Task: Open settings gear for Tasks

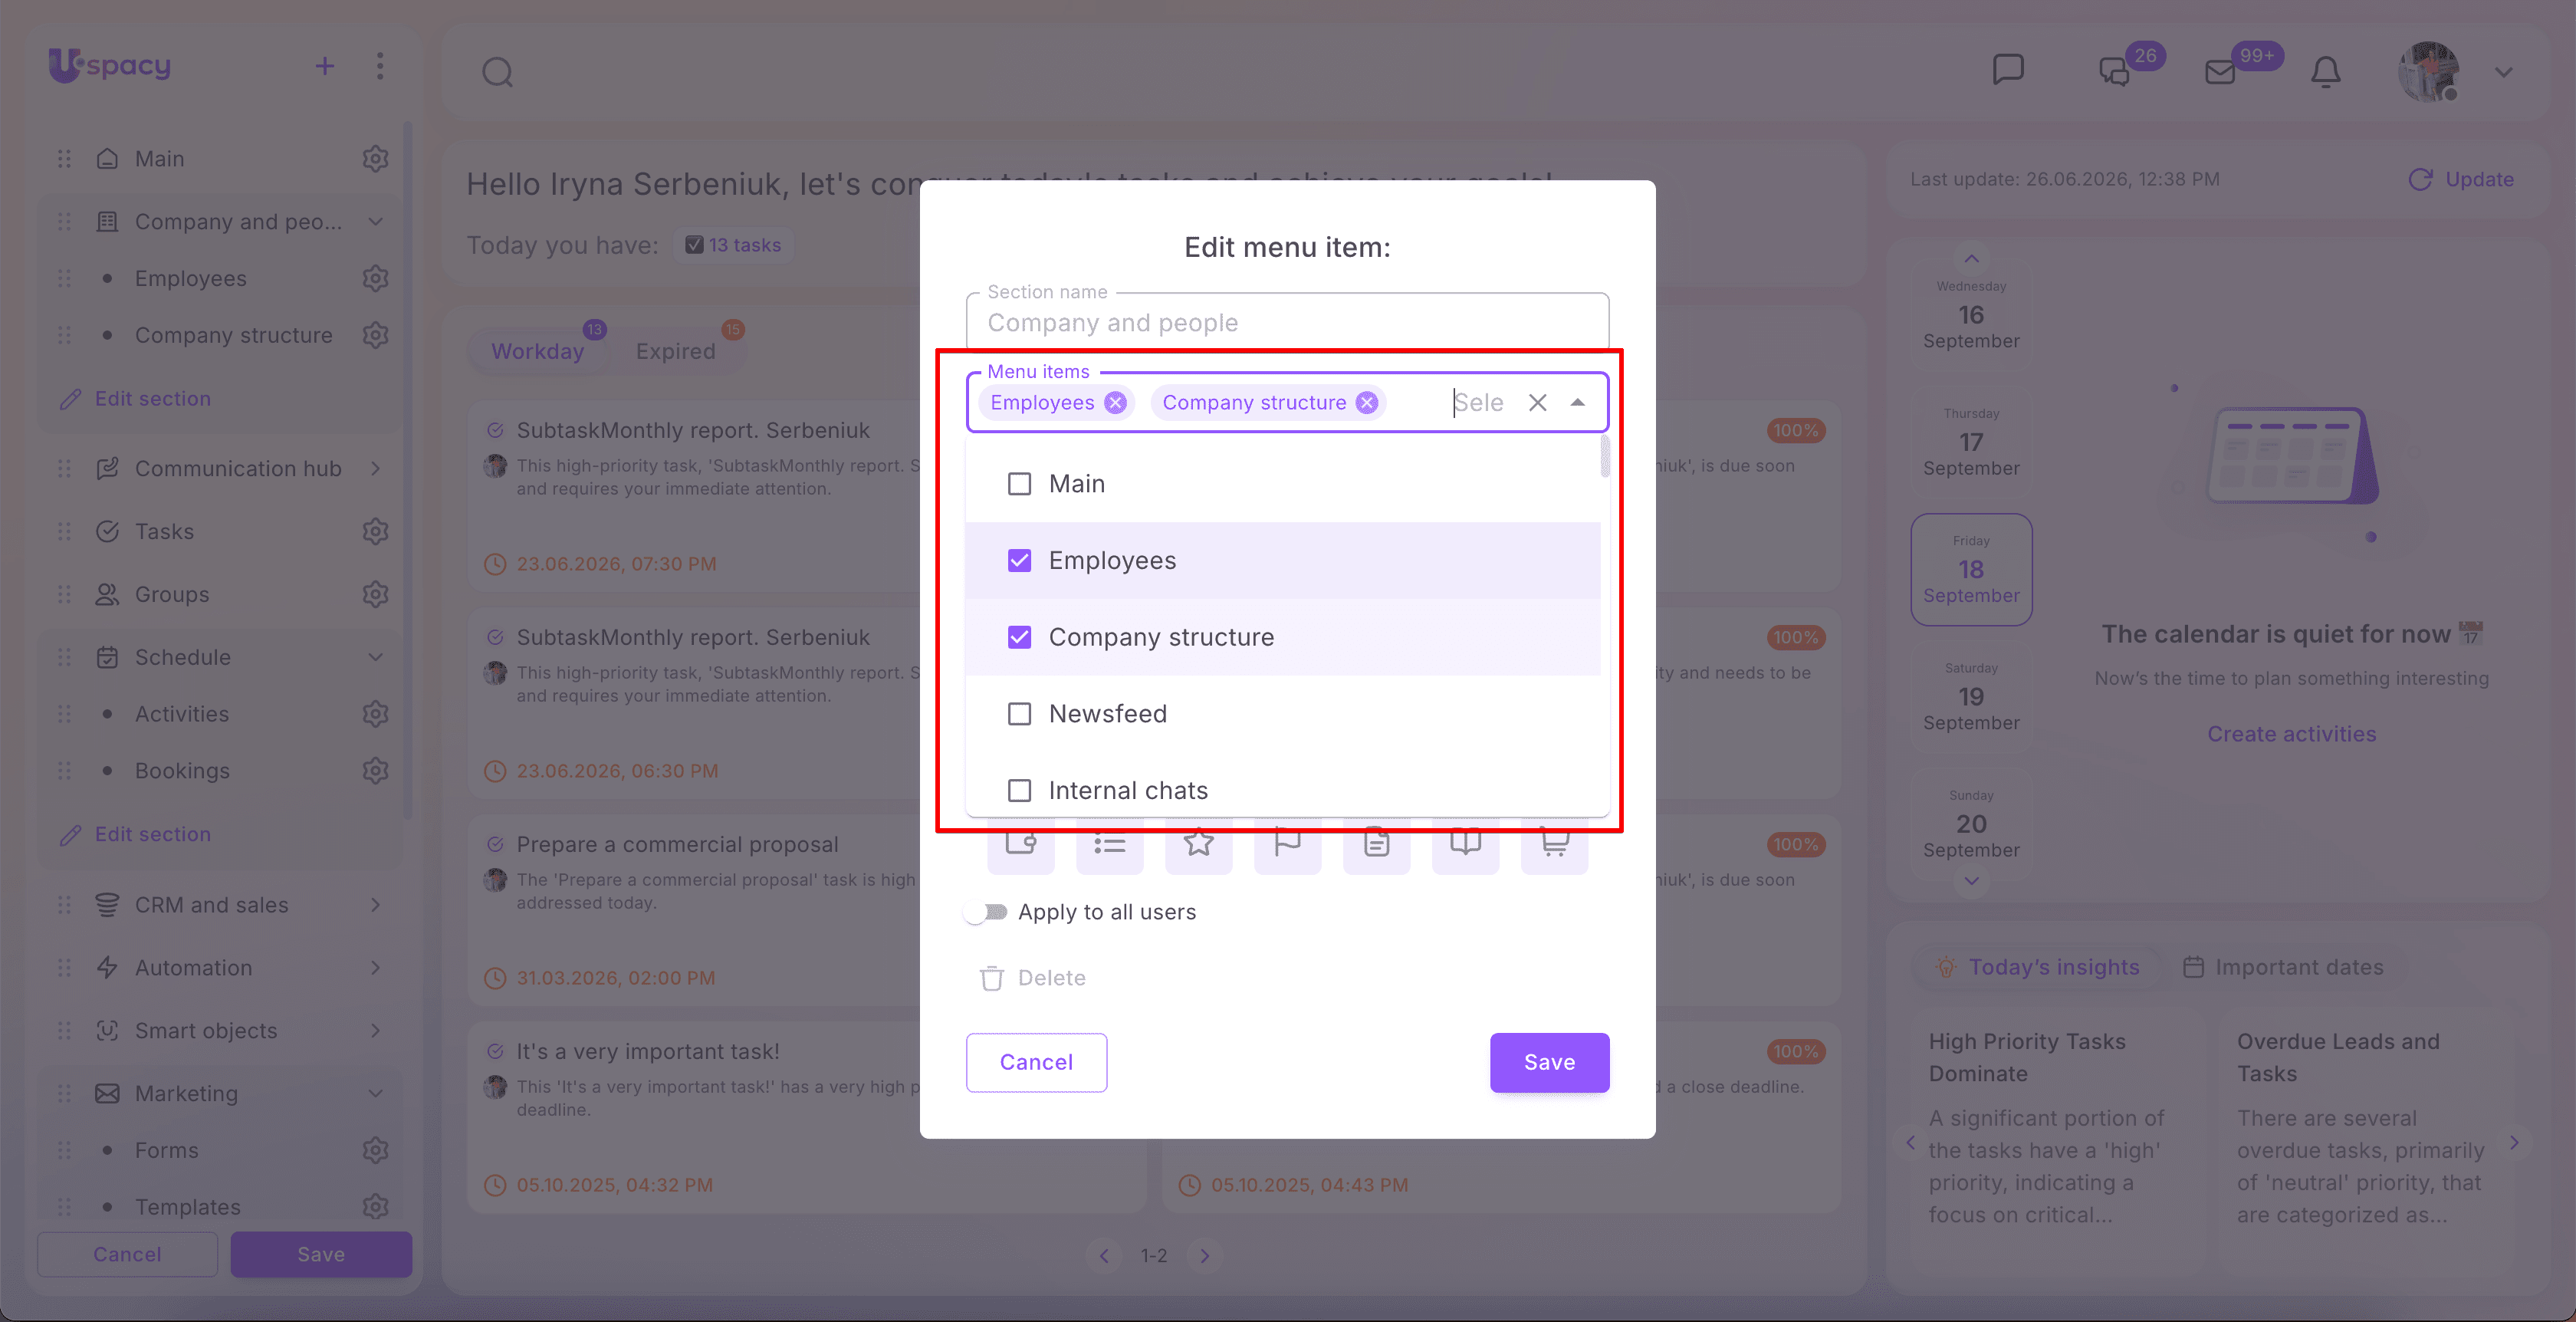Action: (x=375, y=531)
